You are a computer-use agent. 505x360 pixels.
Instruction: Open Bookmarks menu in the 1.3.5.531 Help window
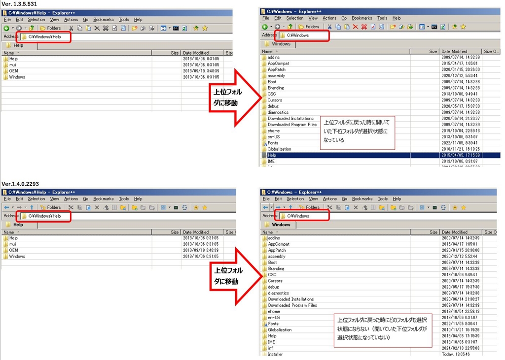click(104, 20)
